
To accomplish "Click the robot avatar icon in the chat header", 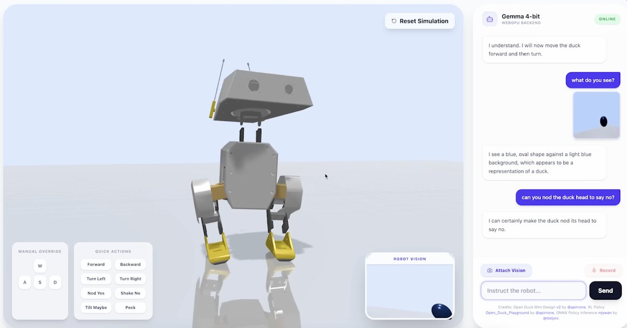I will [x=490, y=18].
